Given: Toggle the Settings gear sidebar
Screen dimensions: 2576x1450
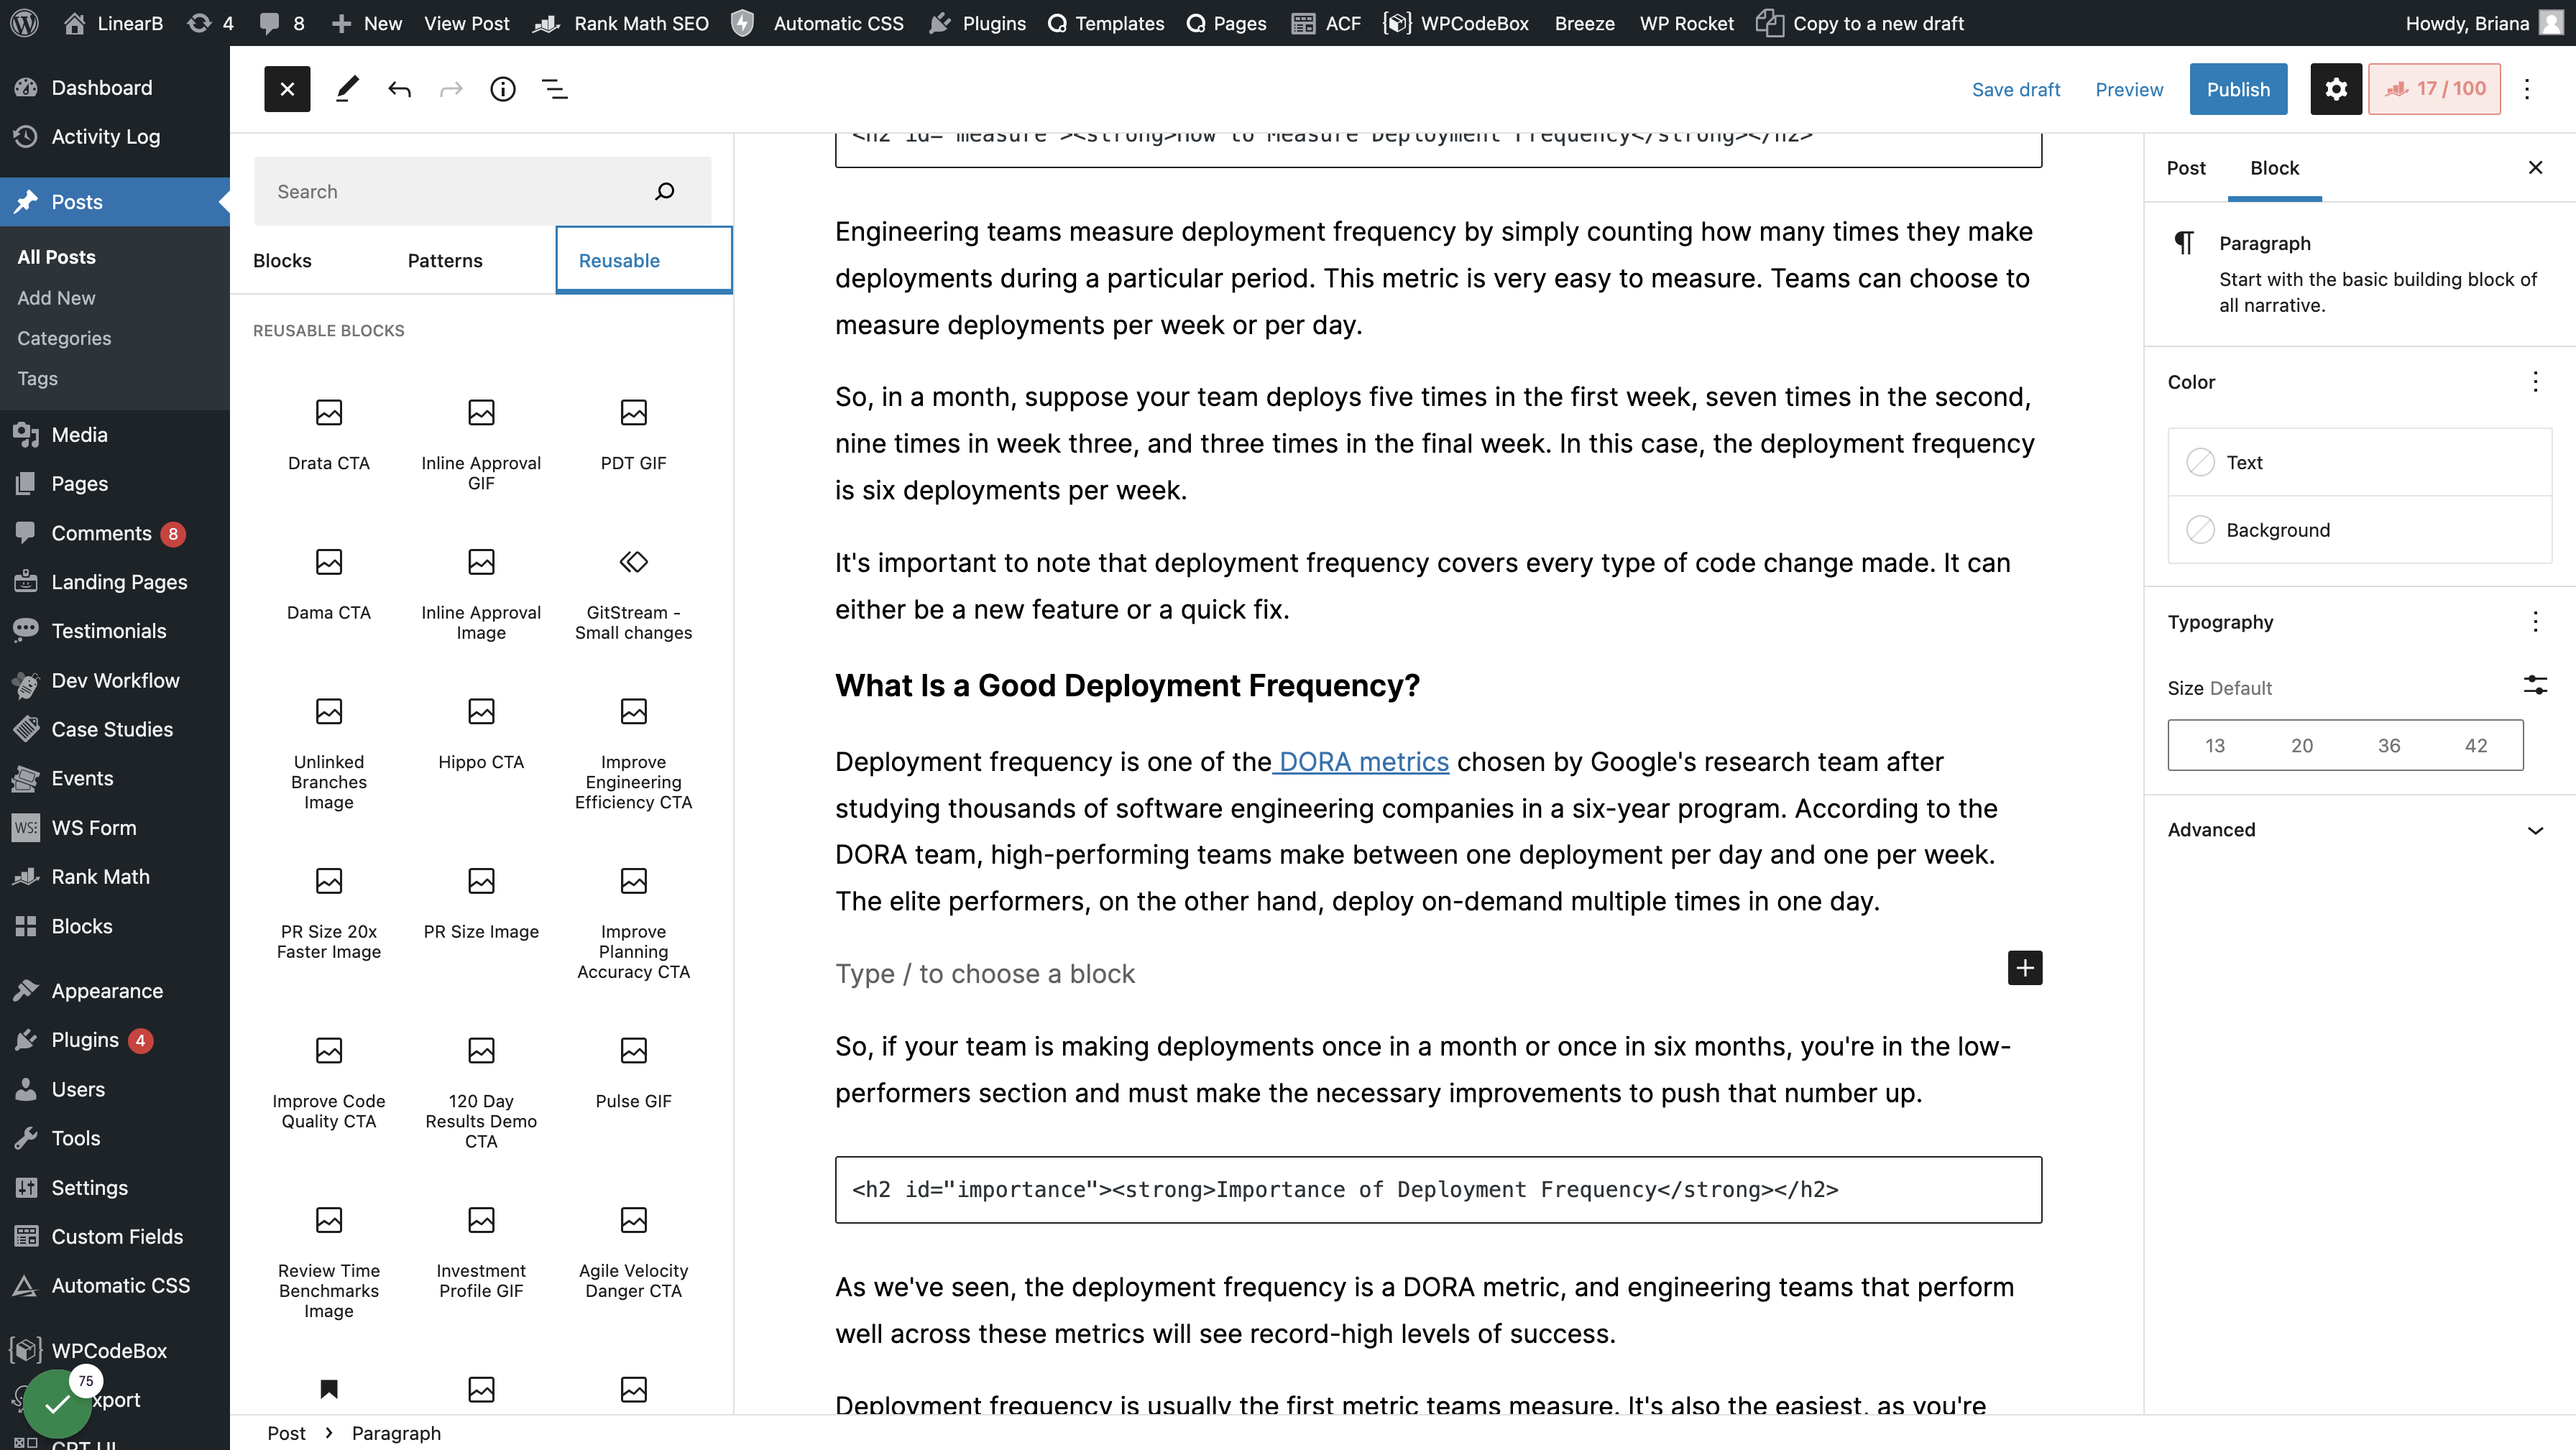Looking at the screenshot, I should [x=2336, y=89].
